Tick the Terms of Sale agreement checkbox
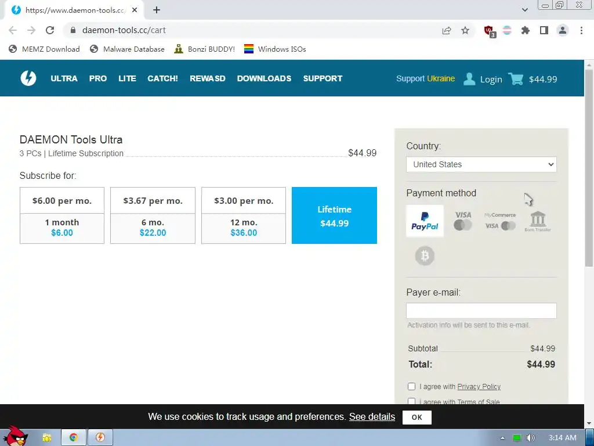Viewport: 594px width, 446px height. [x=411, y=401]
